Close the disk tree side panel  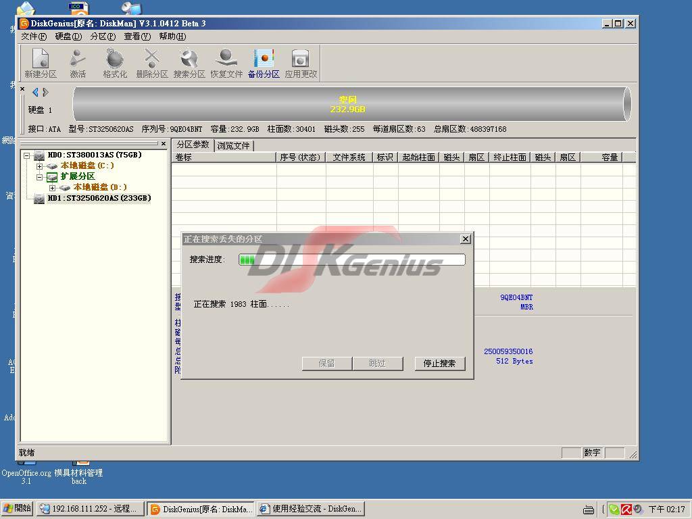click(164, 143)
